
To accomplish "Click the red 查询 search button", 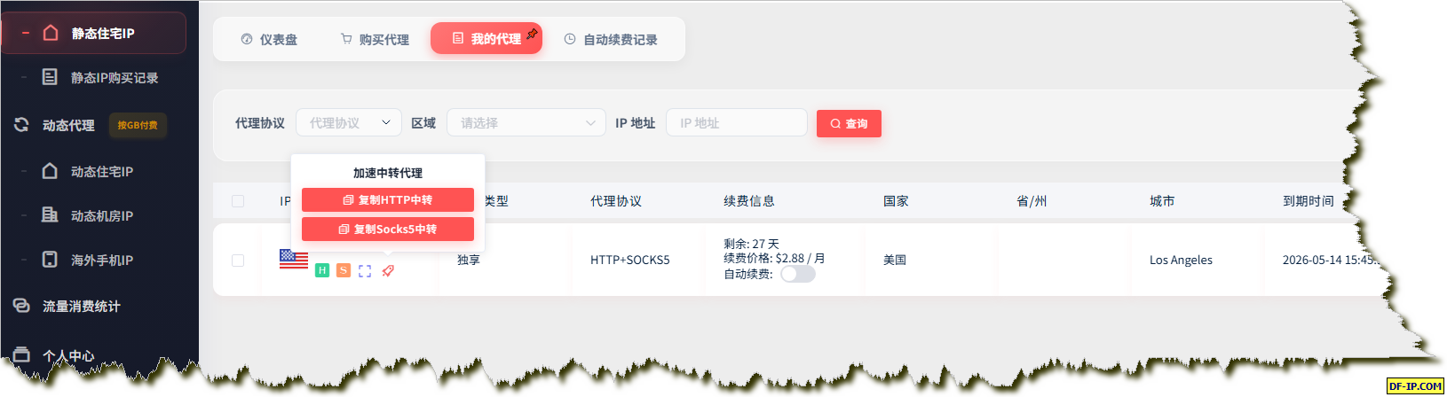I will (849, 123).
